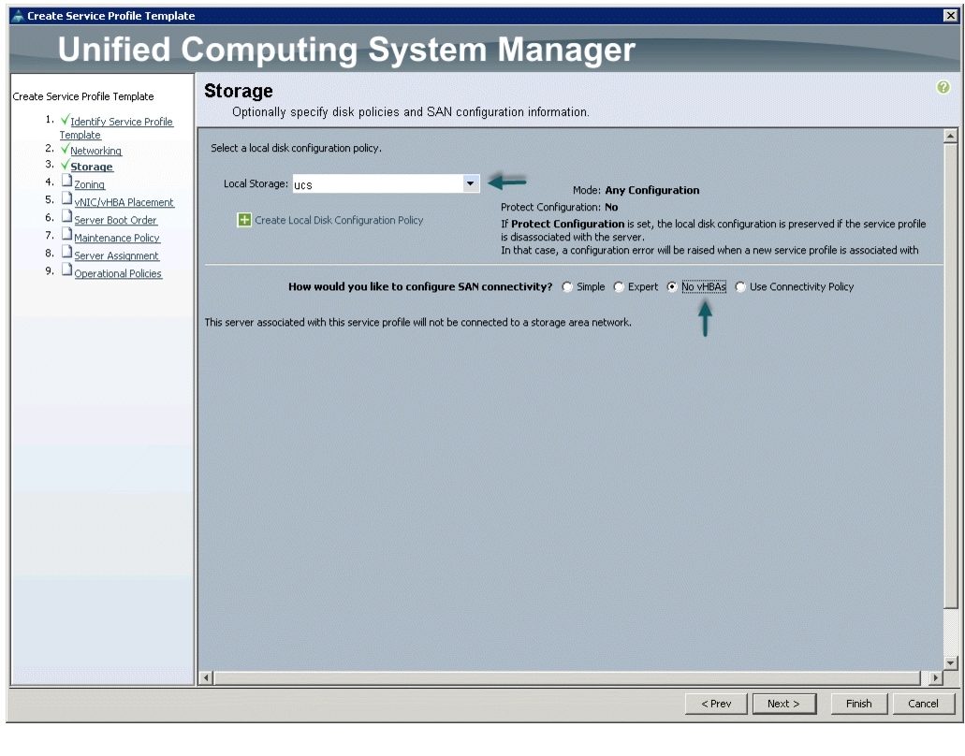This screenshot has height=756, width=965.
Task: Click Create Local Disk Configuration Policy link
Action: (x=339, y=220)
